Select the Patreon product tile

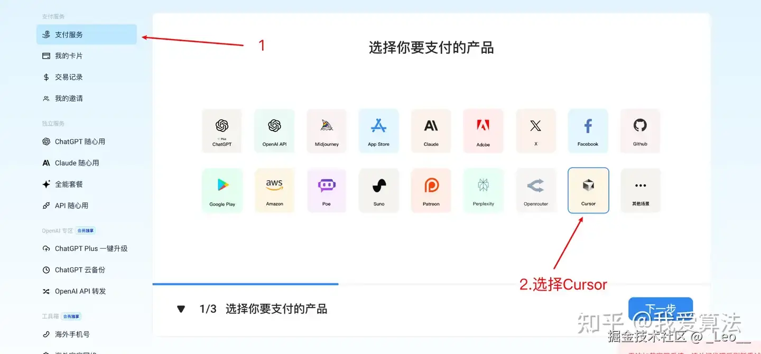431,191
